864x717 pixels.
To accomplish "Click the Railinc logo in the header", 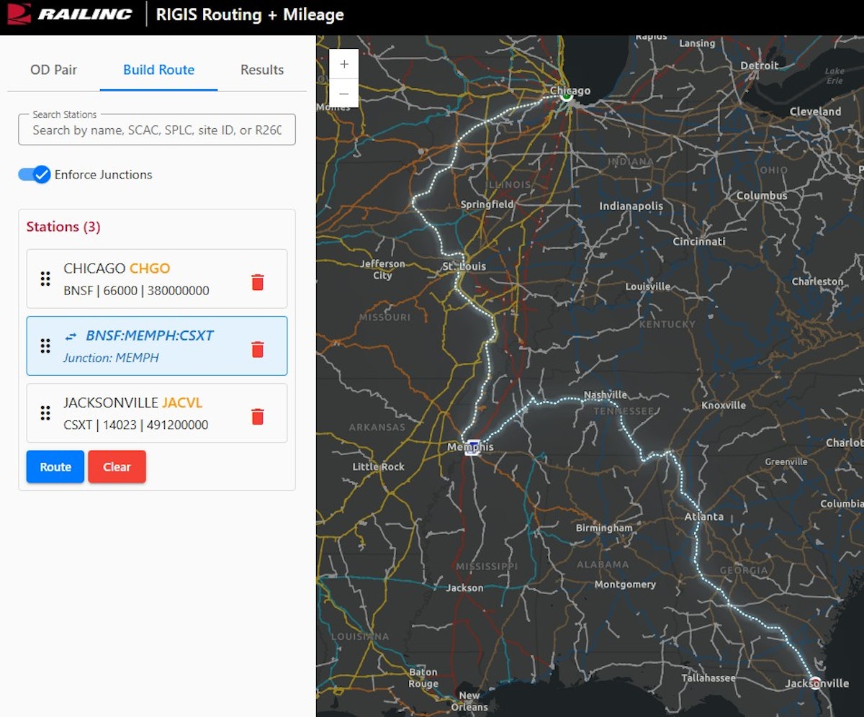I will (68, 14).
